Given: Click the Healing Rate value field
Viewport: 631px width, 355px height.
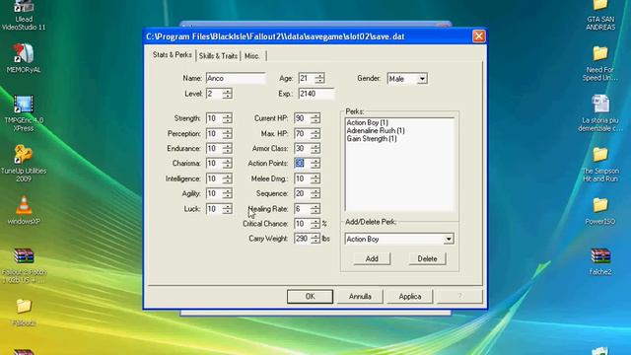Looking at the screenshot, I should click(303, 209).
